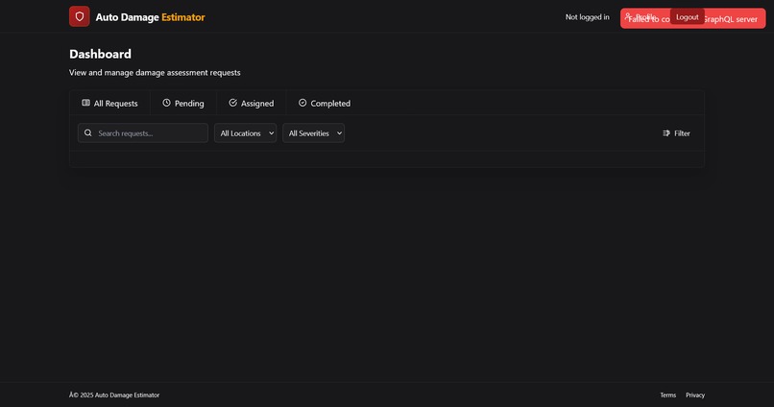Open the Terms link in footer
The image size is (774, 407).
pyautogui.click(x=667, y=395)
